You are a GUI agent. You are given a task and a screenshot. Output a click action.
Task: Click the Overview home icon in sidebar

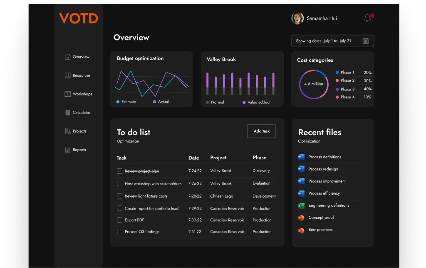click(67, 57)
